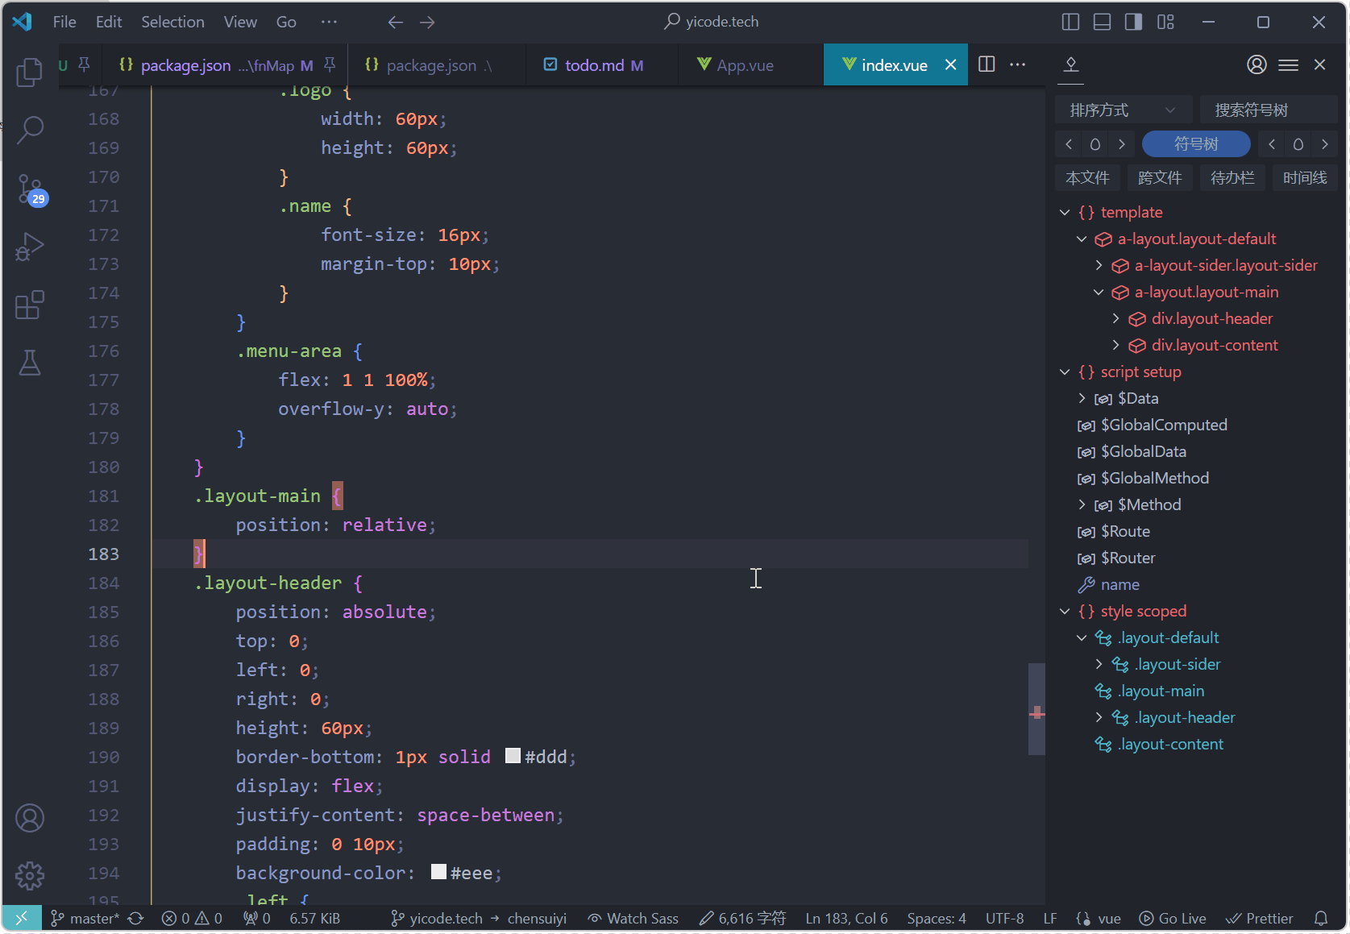Select the 符号树 button
Image resolution: width=1350 pixels, height=934 pixels.
click(1196, 144)
